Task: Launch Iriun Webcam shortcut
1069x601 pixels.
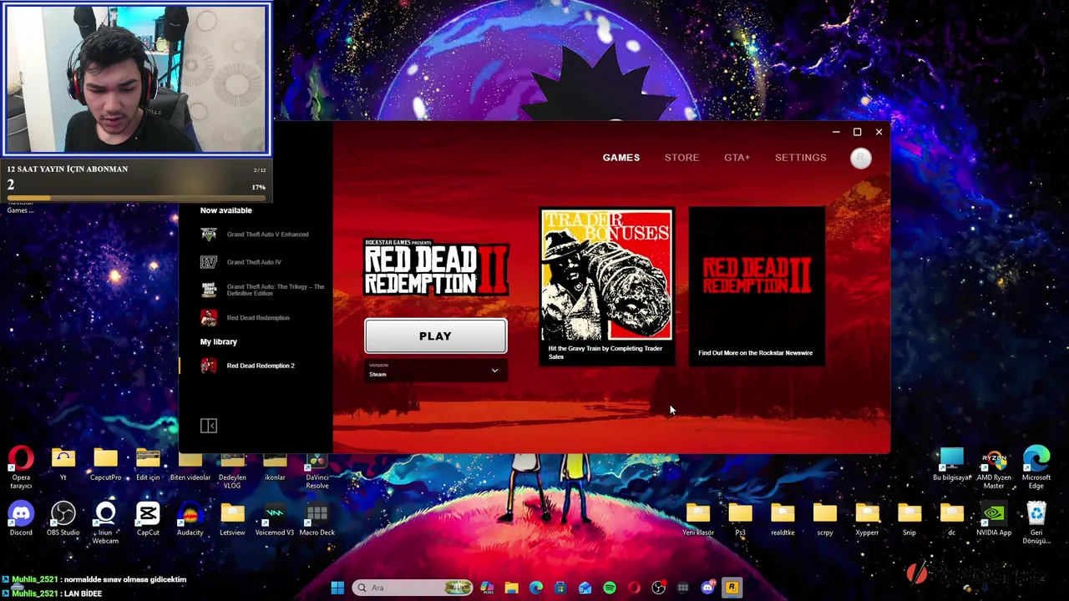Action: click(x=105, y=523)
